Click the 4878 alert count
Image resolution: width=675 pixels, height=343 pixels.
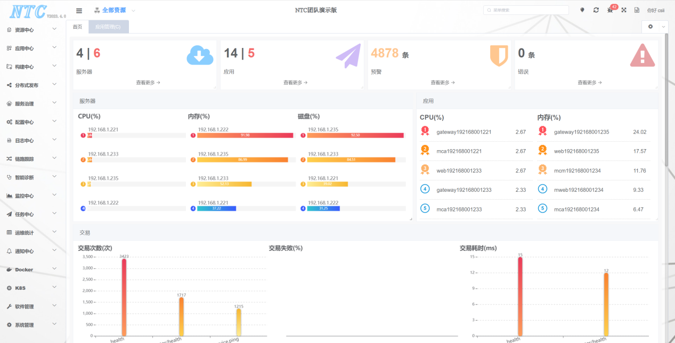[385, 53]
